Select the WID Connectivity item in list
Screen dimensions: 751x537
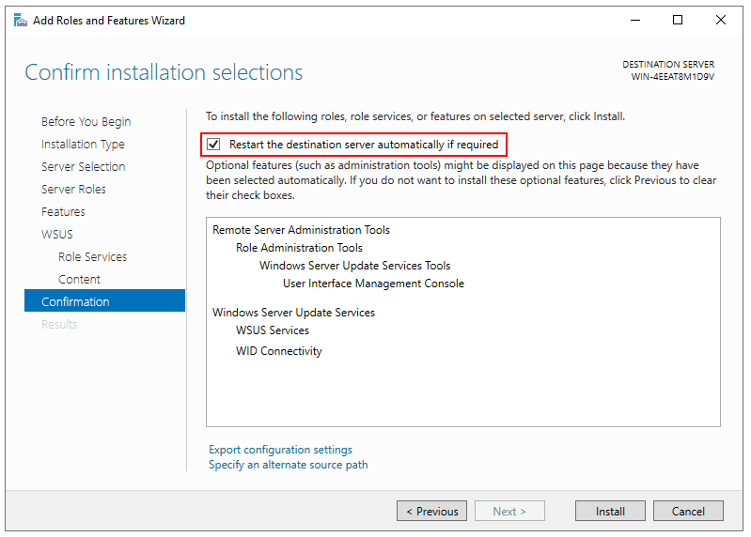click(278, 350)
